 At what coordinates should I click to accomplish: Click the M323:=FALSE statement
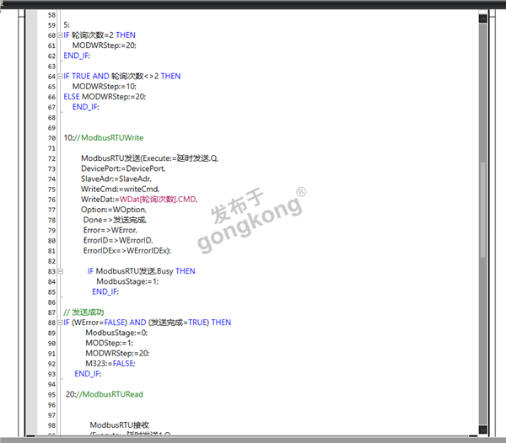[x=110, y=363]
